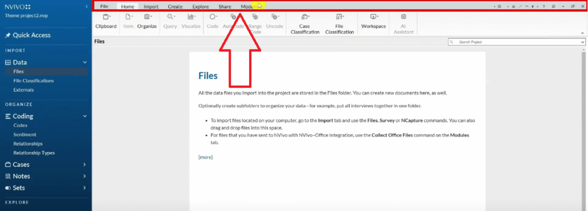This screenshot has width=588, height=211.
Task: Select Externals in the sidebar
Action: 23,90
